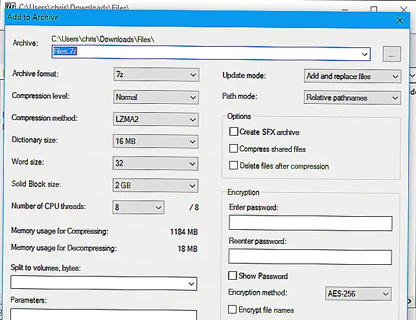Select Number of CPU threads dropdown
The width and height of the screenshot is (416, 320).
tap(139, 208)
